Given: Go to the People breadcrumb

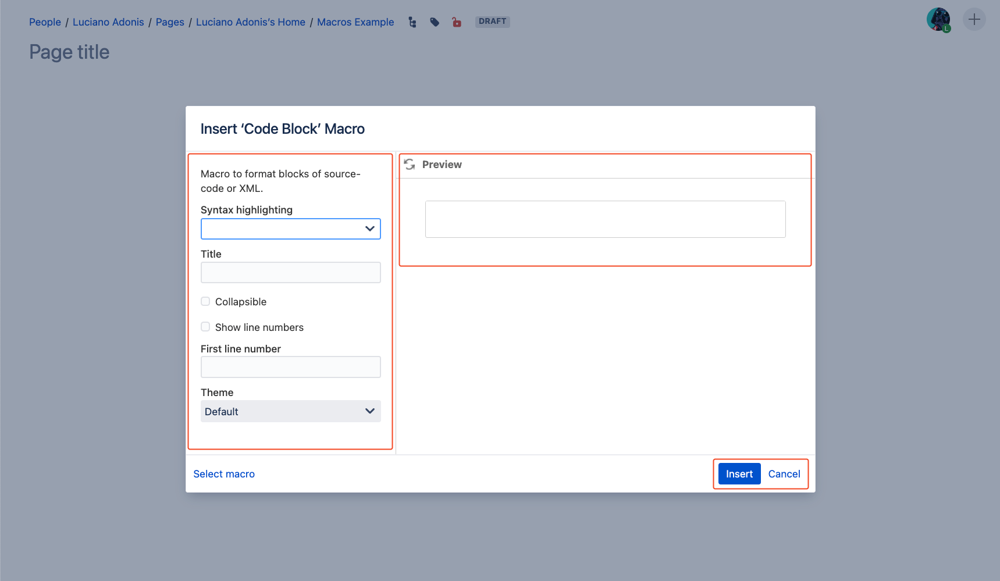Looking at the screenshot, I should (x=45, y=22).
